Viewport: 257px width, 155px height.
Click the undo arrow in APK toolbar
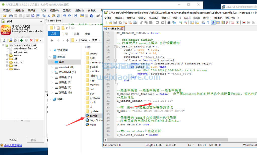tap(65, 16)
